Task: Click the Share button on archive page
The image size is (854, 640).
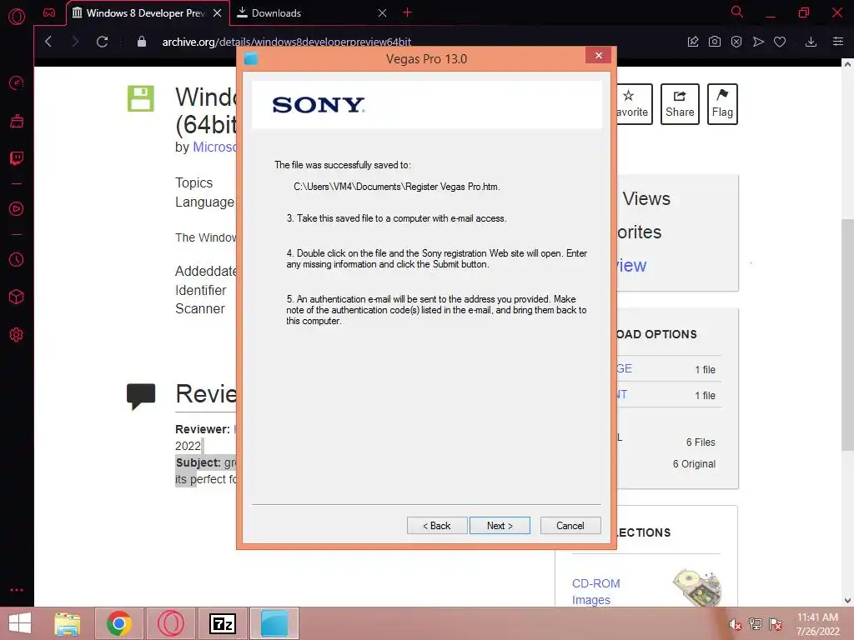Action: pyautogui.click(x=680, y=104)
